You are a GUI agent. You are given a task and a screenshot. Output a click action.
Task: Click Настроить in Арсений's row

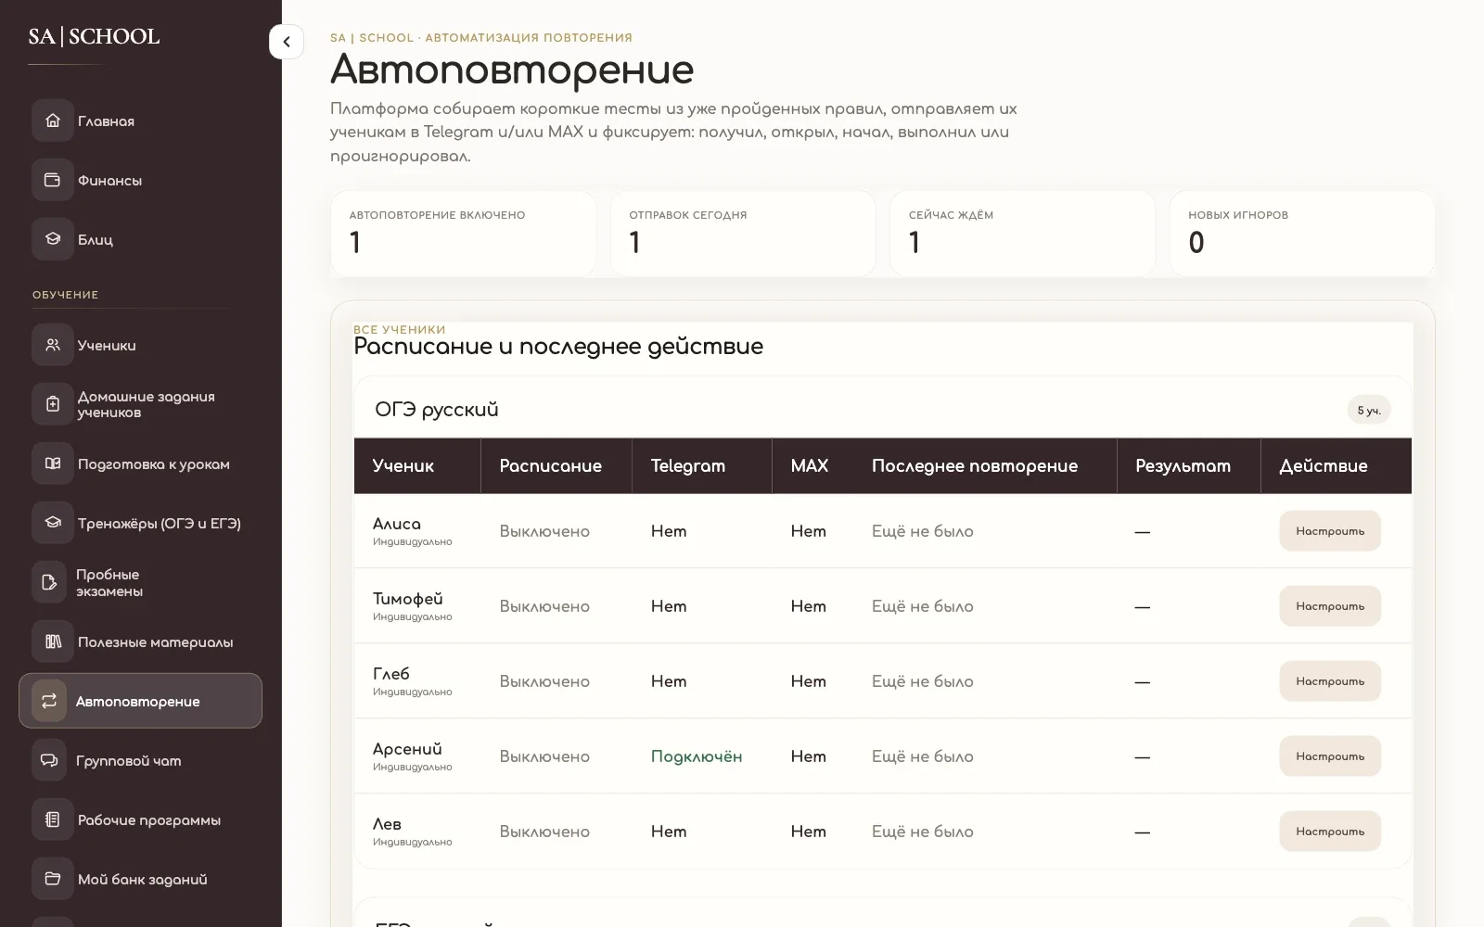coord(1330,756)
